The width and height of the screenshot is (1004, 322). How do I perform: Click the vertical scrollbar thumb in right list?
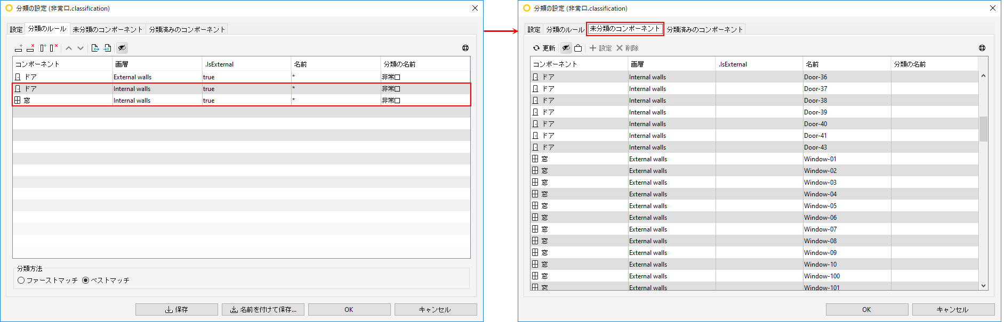point(983,129)
